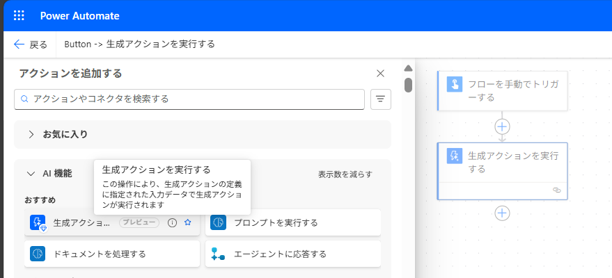The image size is (612, 278).
Task: Click the info icon on 生成アクション item
Action: pyautogui.click(x=172, y=222)
